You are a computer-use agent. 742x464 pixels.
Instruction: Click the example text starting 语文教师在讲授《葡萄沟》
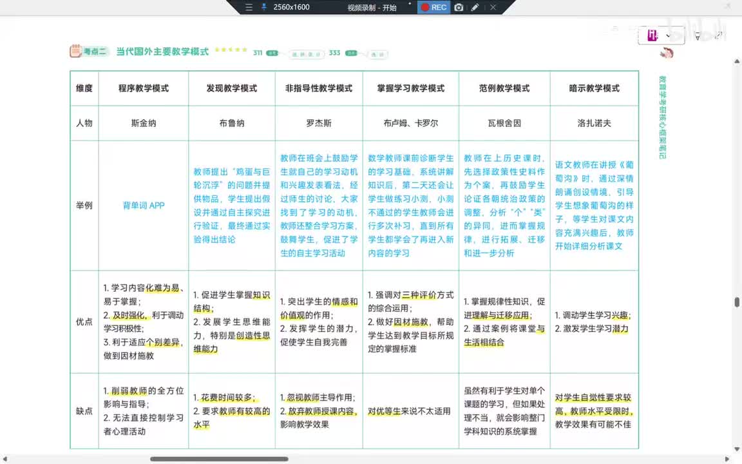point(594,206)
